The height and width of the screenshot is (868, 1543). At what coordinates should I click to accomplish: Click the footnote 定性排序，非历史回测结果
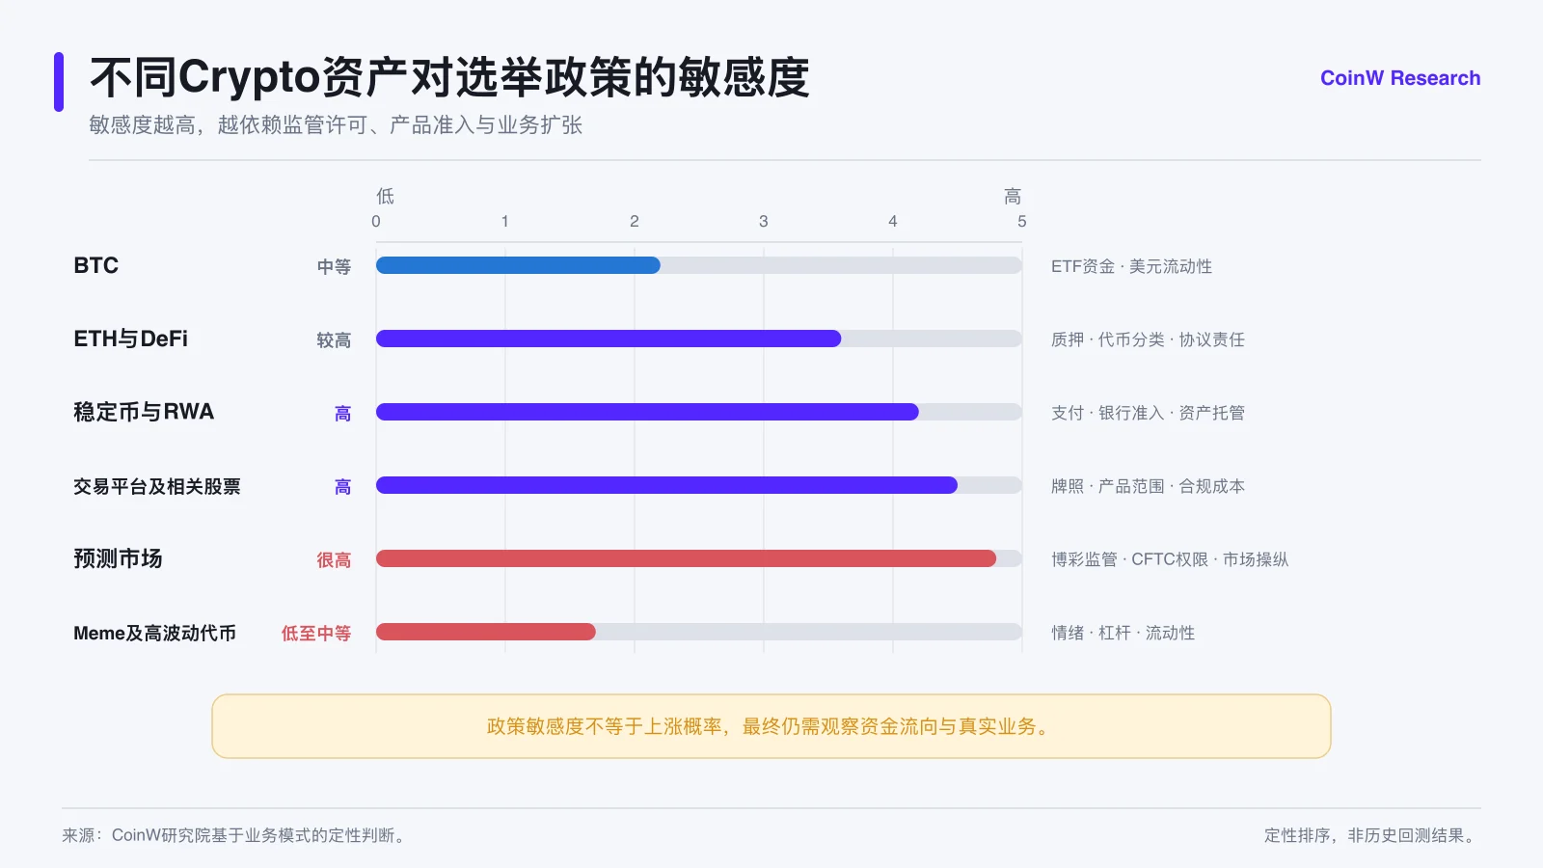(1372, 835)
